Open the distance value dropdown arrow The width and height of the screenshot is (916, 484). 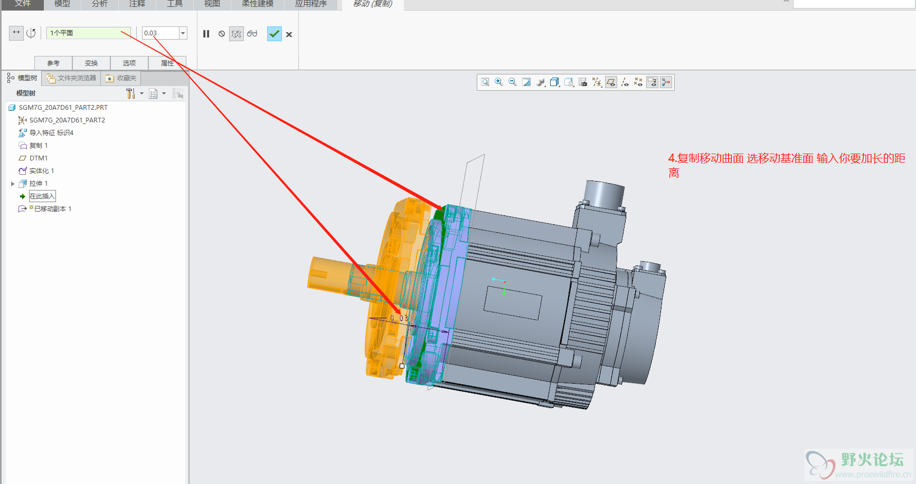point(183,33)
